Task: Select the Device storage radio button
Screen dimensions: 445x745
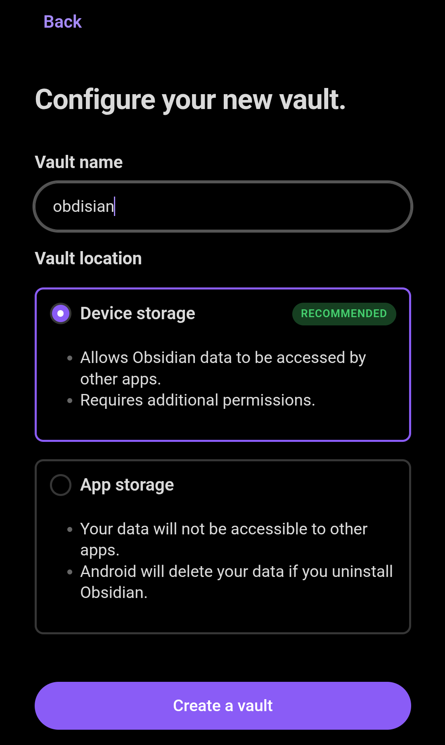Action: pos(61,313)
